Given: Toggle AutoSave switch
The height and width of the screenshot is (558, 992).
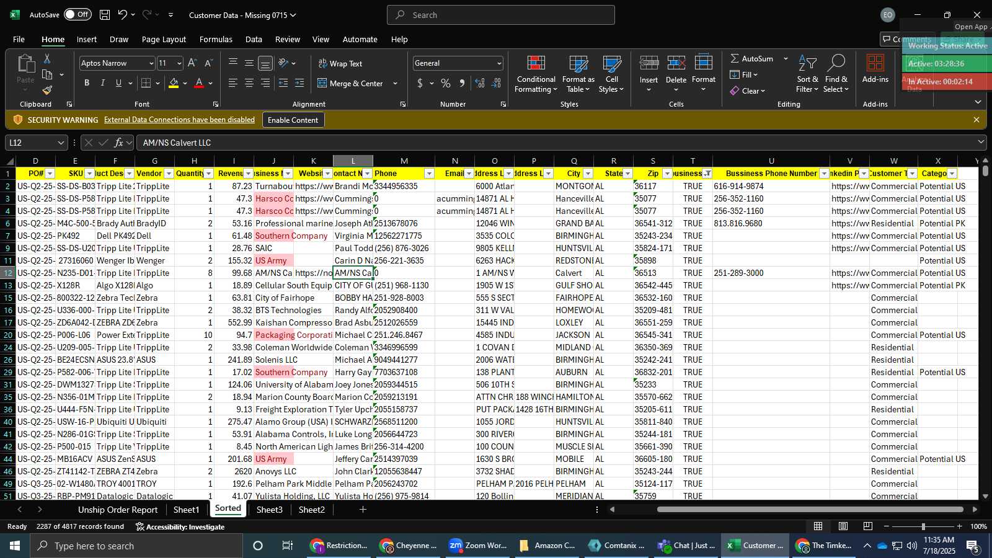Looking at the screenshot, I should 77,15.
